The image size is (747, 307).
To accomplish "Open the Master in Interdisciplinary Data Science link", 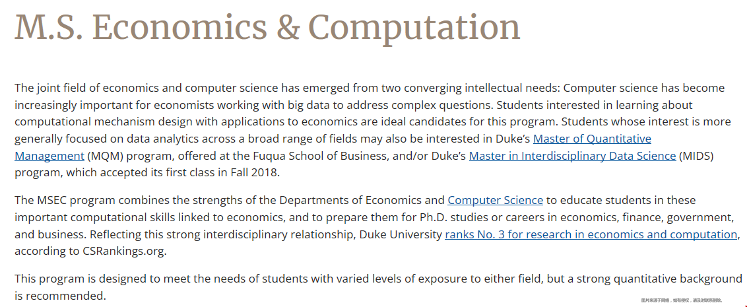I will (x=572, y=156).
